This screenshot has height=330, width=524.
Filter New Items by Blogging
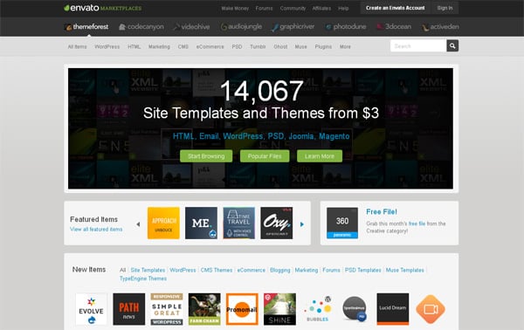pos(280,270)
